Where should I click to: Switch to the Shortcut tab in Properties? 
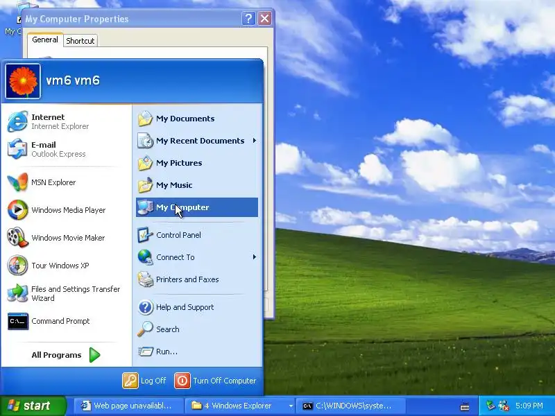80,41
